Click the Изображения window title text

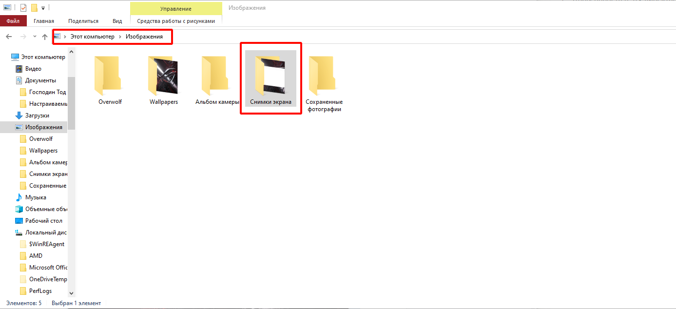point(247,8)
